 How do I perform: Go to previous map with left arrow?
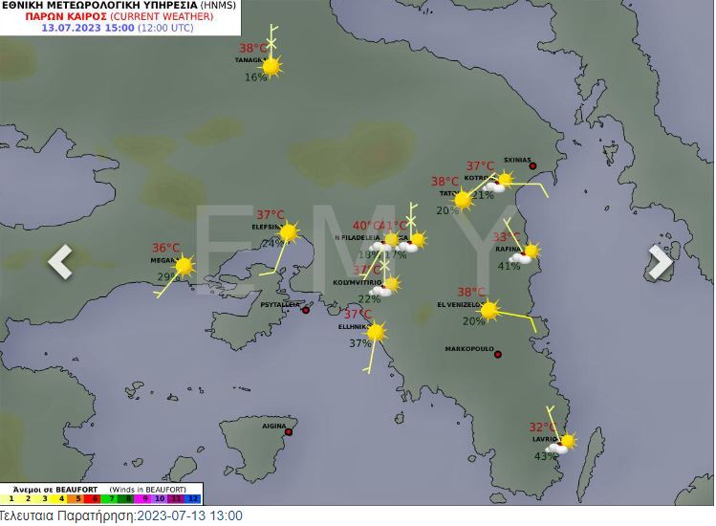(60, 261)
